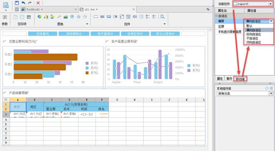Select the 地区 header cell
Viewport: 275px width, 151px height.
[x=35, y=107]
